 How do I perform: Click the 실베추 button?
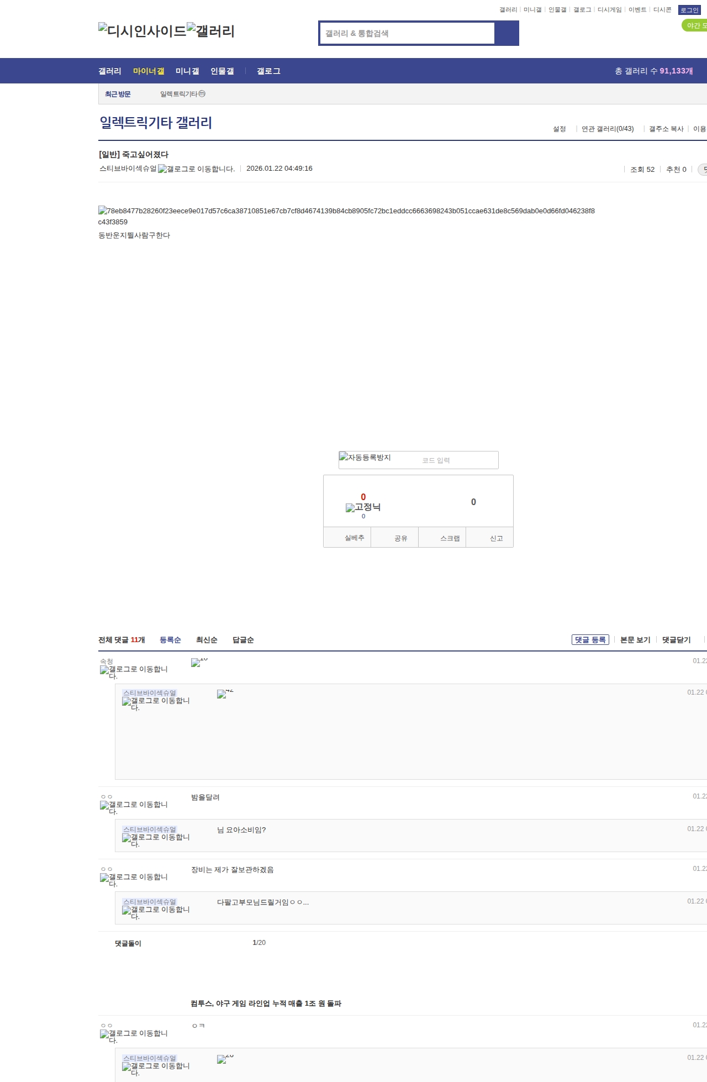pyautogui.click(x=347, y=538)
